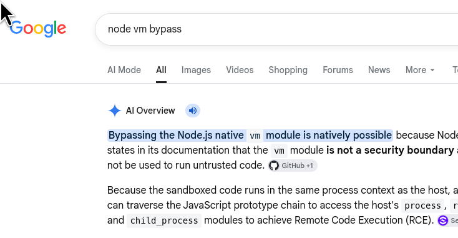Viewport: 458px width, 238px height.
Task: Play AI Overview audio with speaker icon
Action: [x=193, y=111]
